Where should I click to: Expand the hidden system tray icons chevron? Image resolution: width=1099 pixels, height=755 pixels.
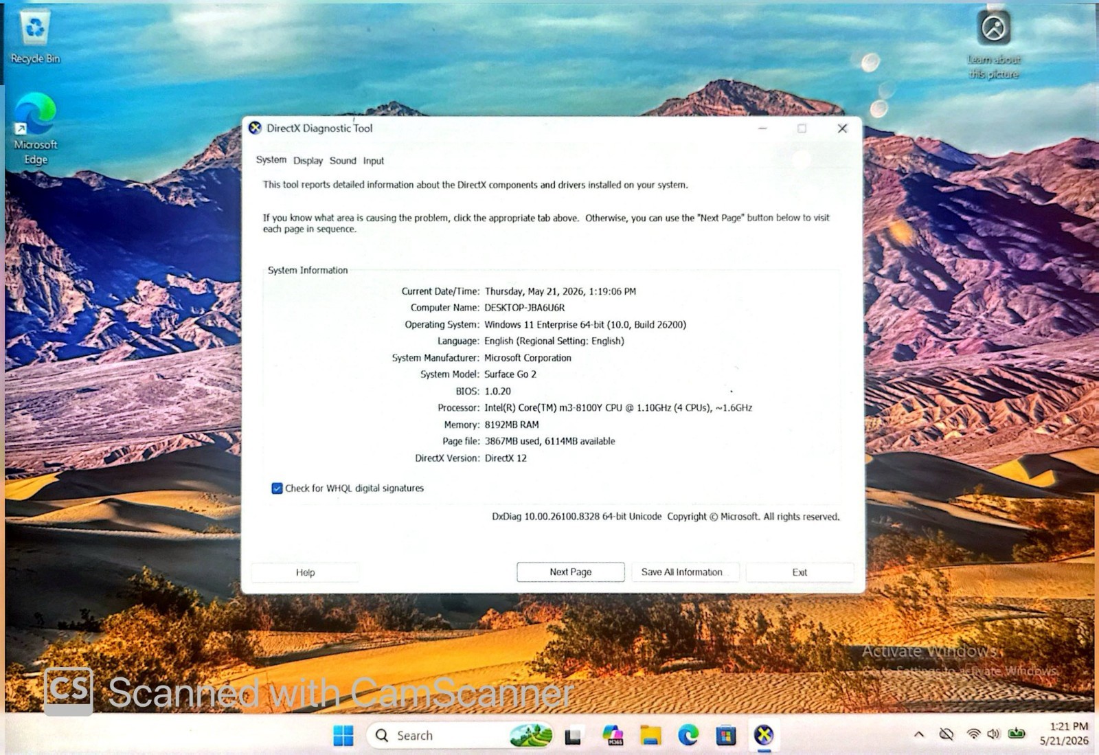919,734
